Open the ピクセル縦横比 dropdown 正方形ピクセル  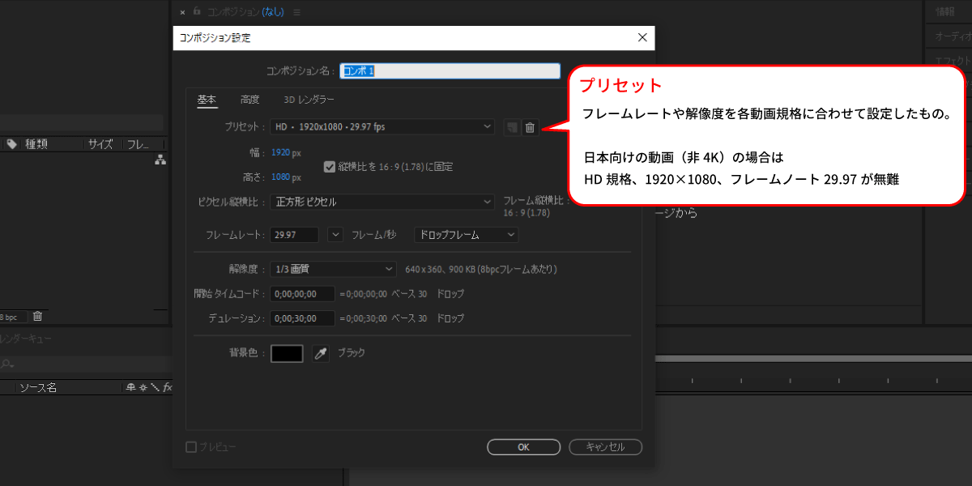(x=382, y=202)
